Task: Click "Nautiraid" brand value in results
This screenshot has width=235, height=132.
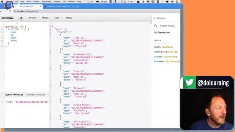Action: tap(82, 113)
